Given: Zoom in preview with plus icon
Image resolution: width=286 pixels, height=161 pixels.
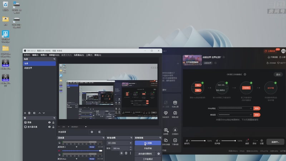Looking at the screenshot, I should [x=69, y=127].
